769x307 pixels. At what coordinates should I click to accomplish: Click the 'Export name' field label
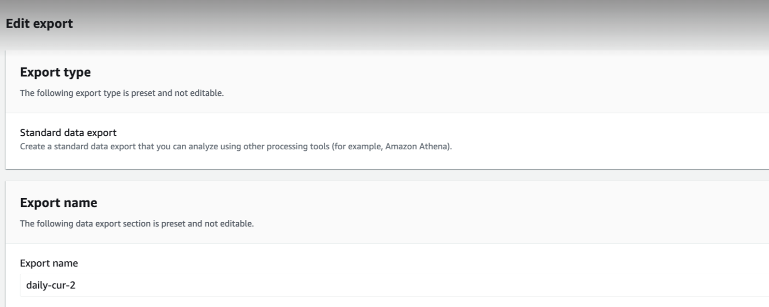[x=49, y=263]
